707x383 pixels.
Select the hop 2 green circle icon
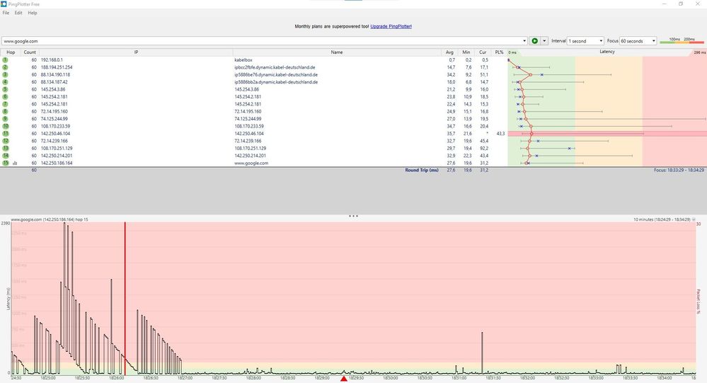point(6,67)
